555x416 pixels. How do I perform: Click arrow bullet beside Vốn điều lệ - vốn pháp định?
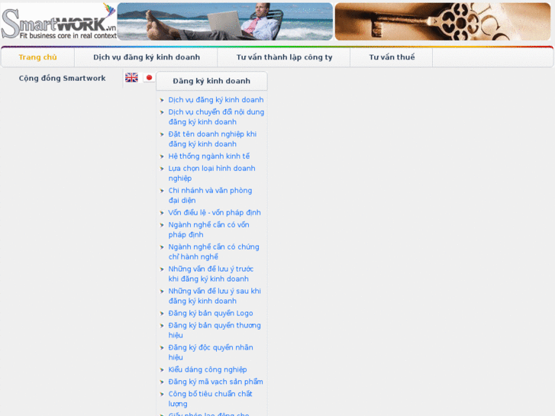coord(162,213)
